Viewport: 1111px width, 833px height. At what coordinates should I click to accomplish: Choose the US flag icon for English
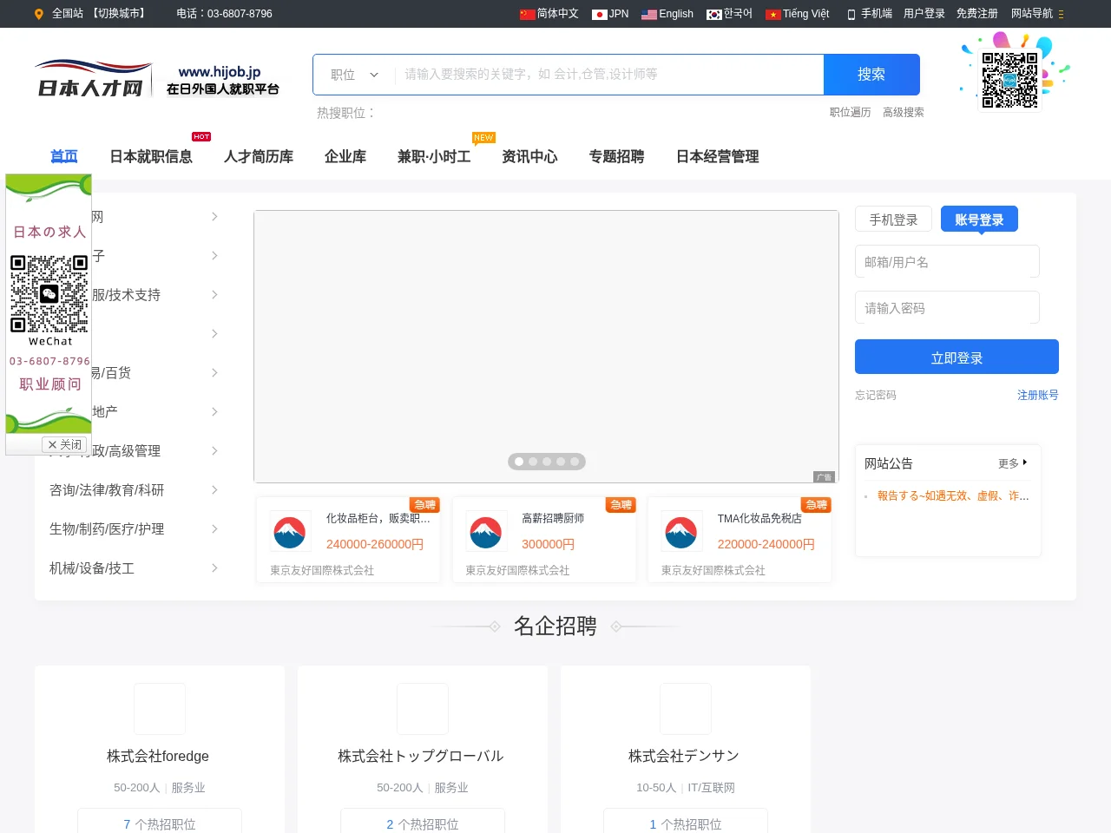click(x=649, y=14)
